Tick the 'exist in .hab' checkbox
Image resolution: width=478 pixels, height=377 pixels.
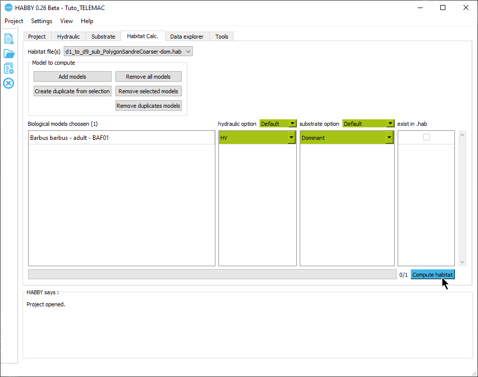(426, 137)
